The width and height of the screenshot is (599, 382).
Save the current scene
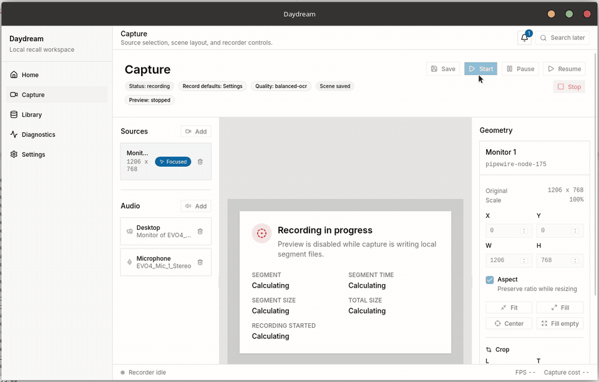click(x=443, y=69)
